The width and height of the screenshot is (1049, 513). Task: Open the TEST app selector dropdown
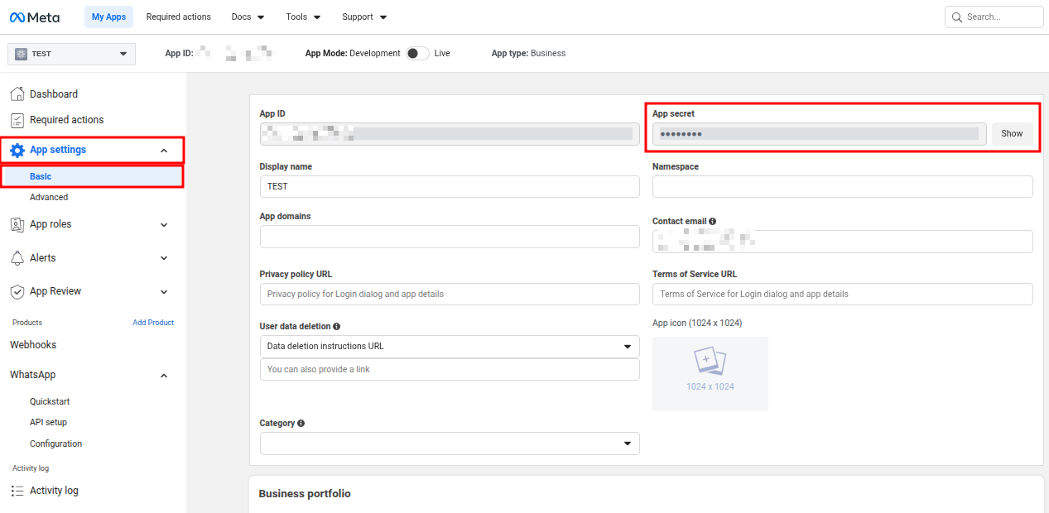pyautogui.click(x=71, y=54)
